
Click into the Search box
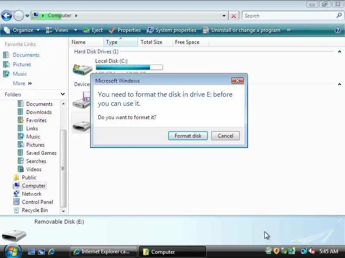point(289,16)
